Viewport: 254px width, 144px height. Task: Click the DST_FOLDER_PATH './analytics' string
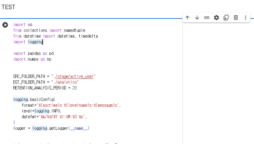point(65,82)
